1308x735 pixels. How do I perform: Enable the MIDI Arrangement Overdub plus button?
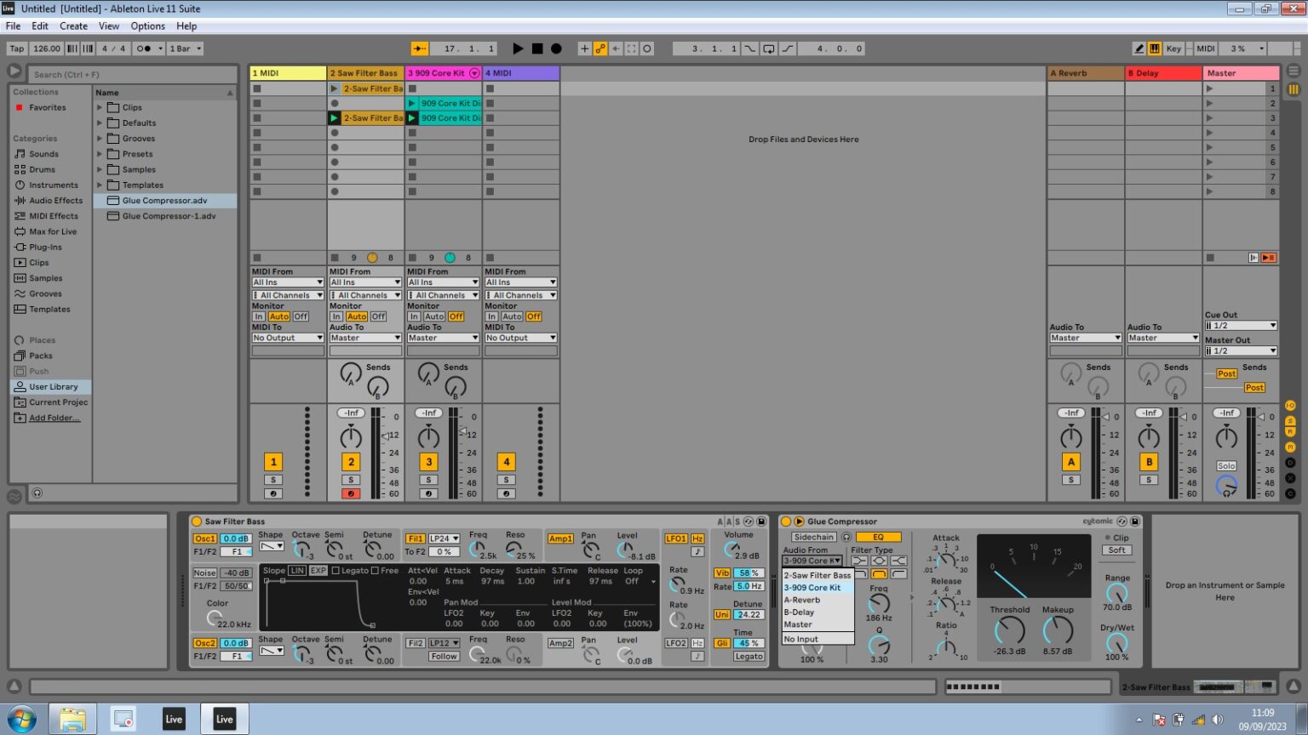click(584, 48)
